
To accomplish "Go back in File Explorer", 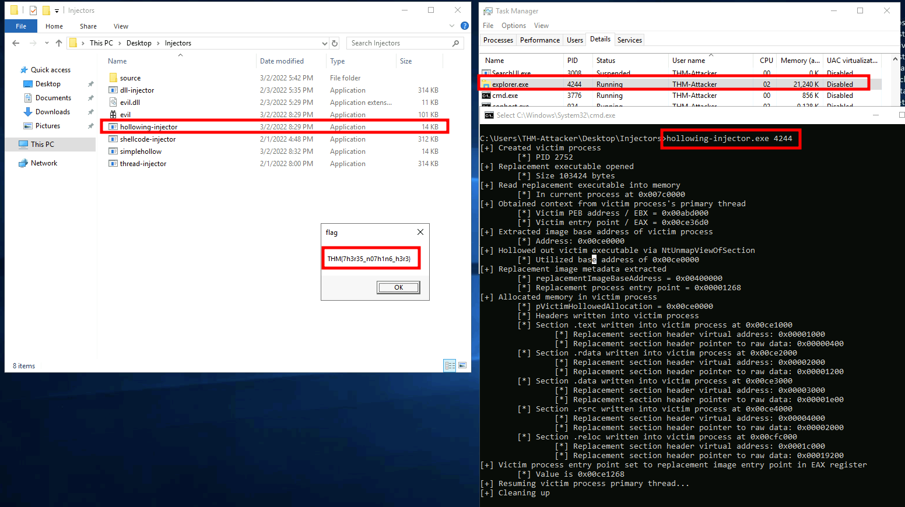I will click(16, 43).
